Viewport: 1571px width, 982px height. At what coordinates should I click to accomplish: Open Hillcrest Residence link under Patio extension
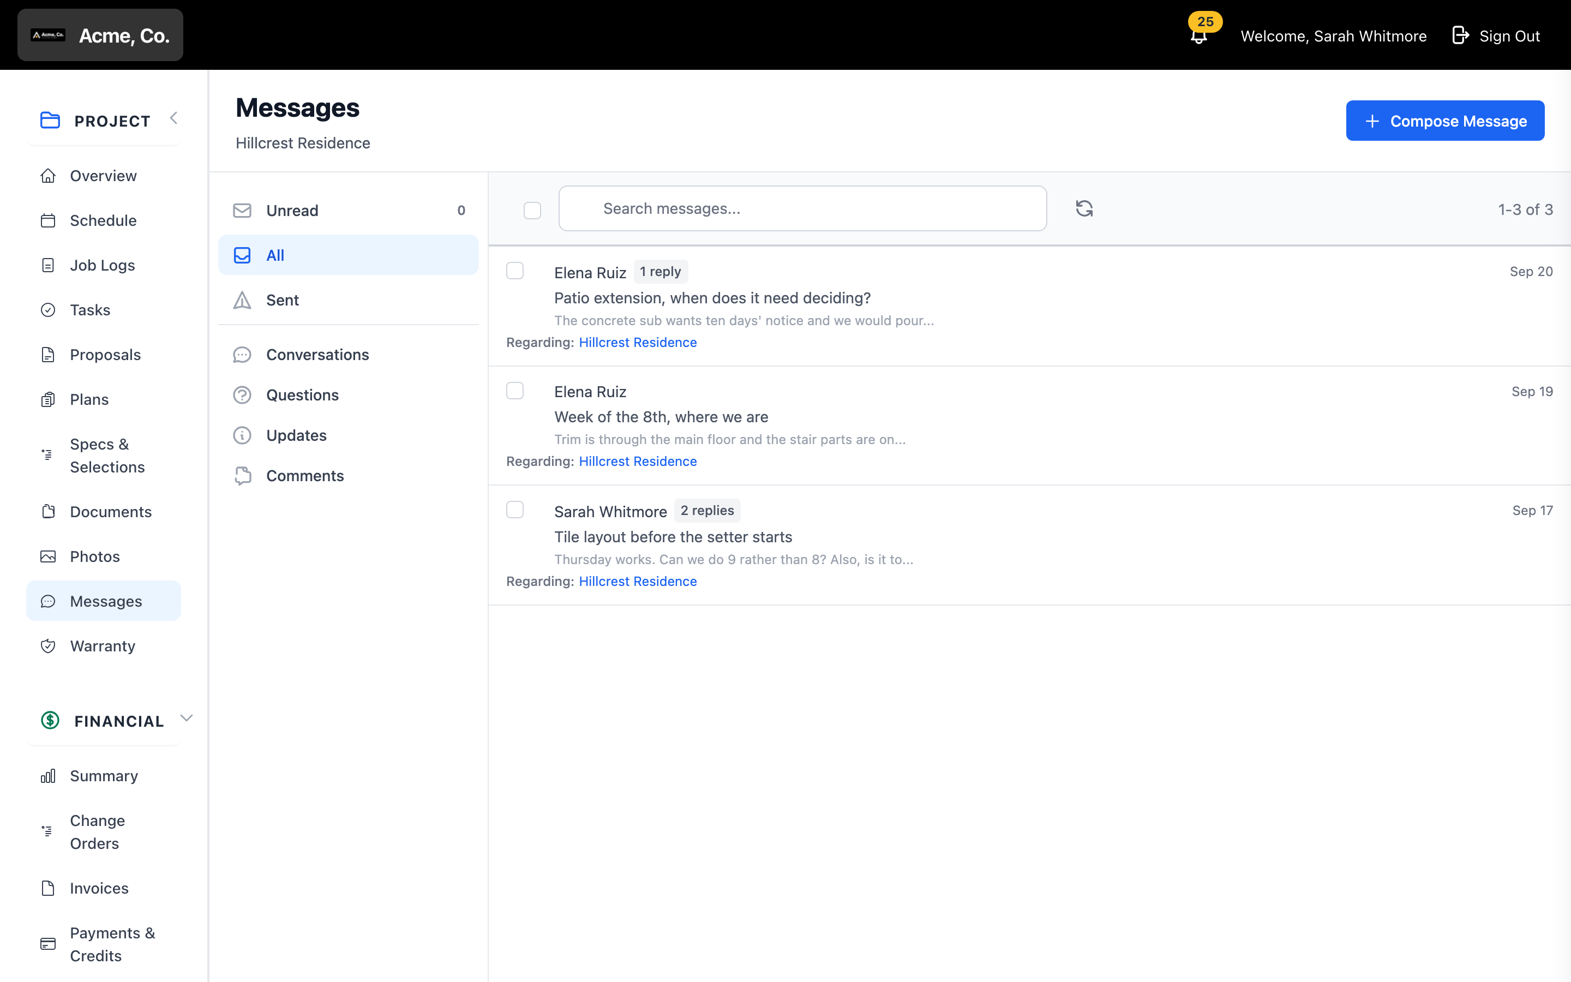click(x=638, y=342)
